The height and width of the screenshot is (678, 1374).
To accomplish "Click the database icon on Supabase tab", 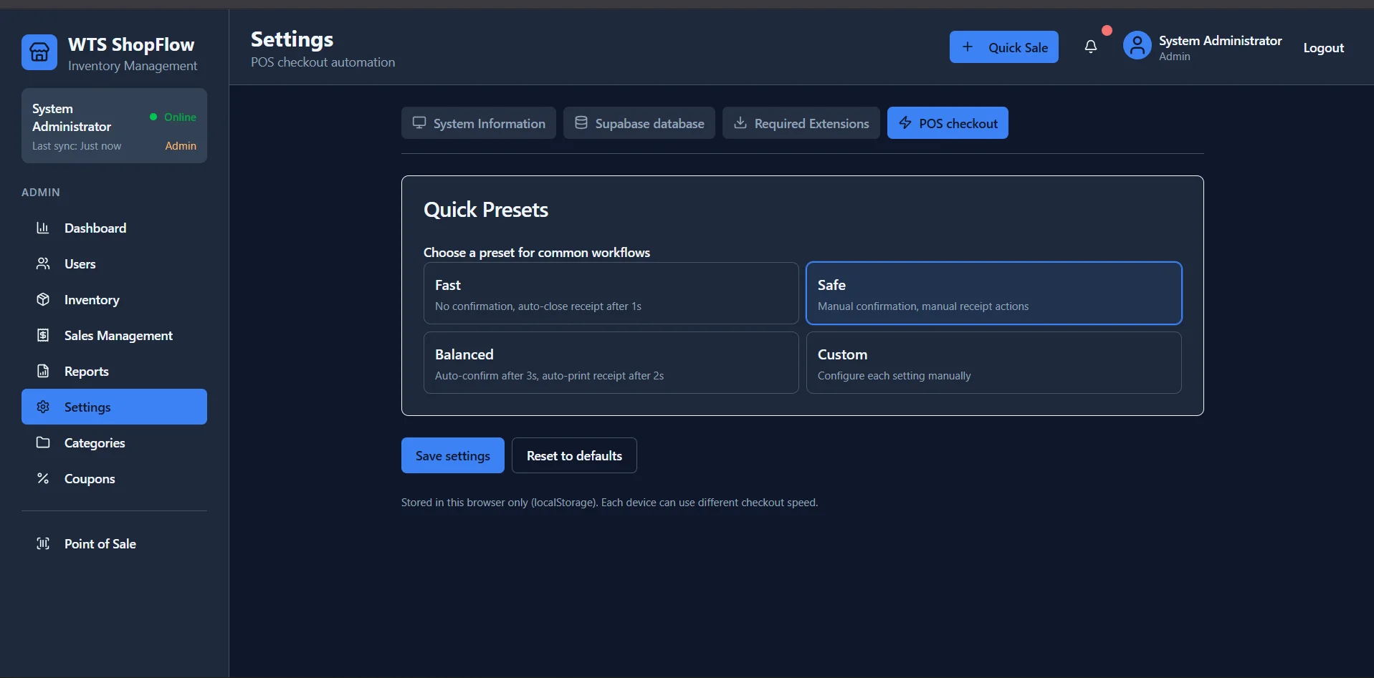I will 581,122.
